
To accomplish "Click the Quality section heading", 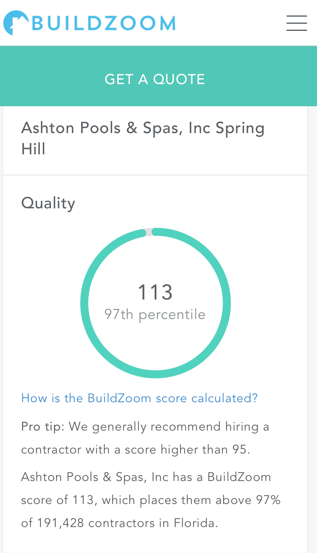I will pos(48,203).
